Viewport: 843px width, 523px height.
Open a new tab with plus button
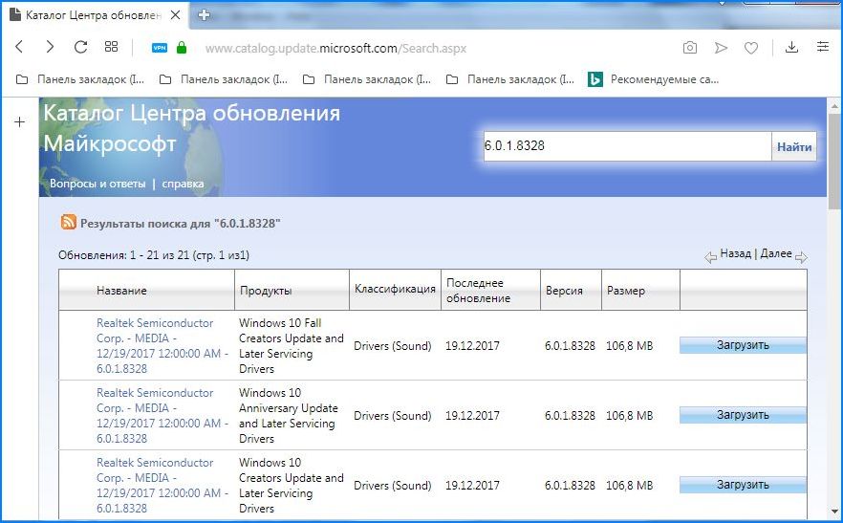tap(204, 15)
